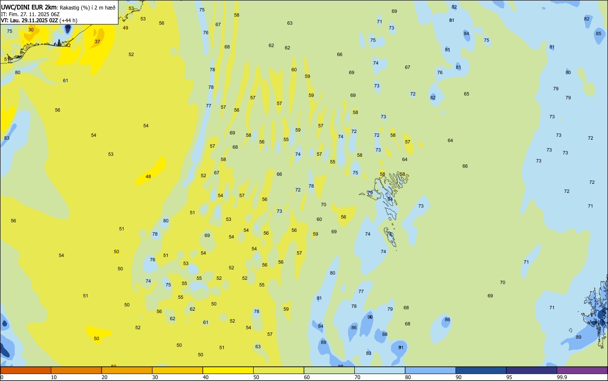The width and height of the screenshot is (608, 381).
Task: Pick the light blue 70–80 legend swatch
Action: pyautogui.click(x=380, y=370)
